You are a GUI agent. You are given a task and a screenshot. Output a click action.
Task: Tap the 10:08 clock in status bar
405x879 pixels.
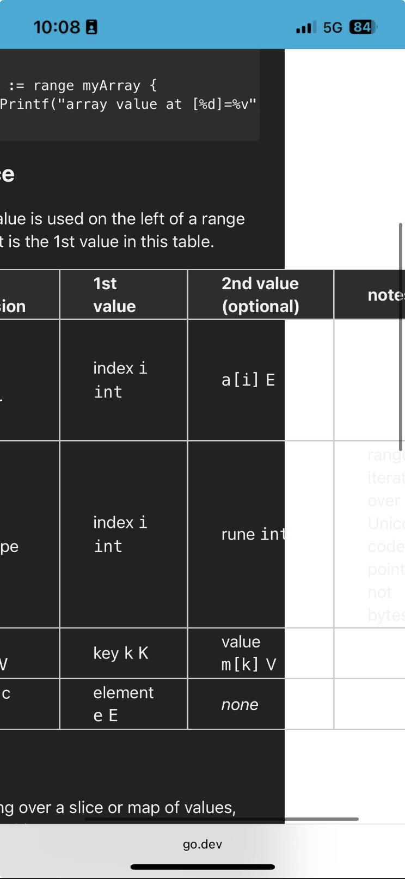(57, 27)
